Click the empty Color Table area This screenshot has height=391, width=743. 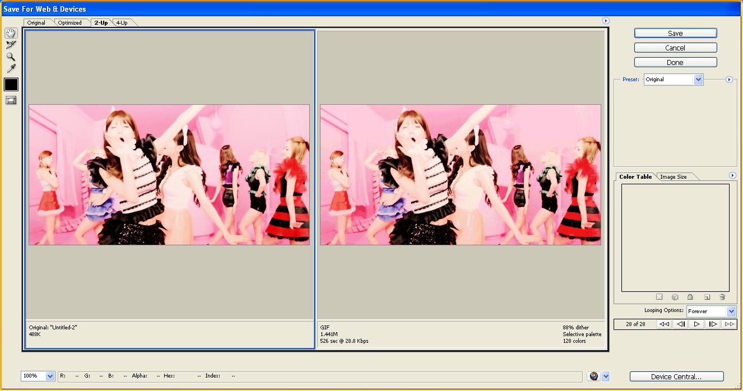pos(675,238)
